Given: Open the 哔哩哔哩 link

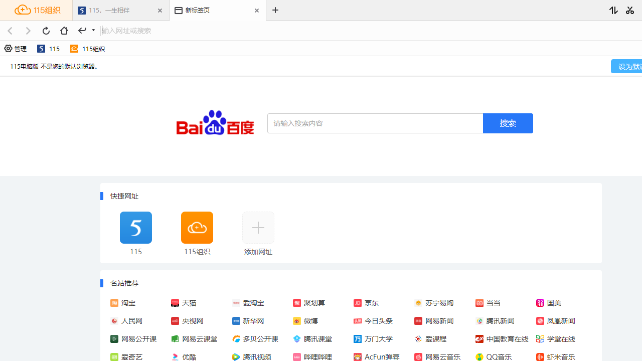Looking at the screenshot, I should coord(318,357).
